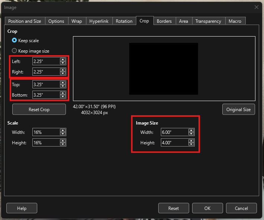Screen dimensions: 264x220
Task: Increase the Bottom crop value
Action: (63, 93)
